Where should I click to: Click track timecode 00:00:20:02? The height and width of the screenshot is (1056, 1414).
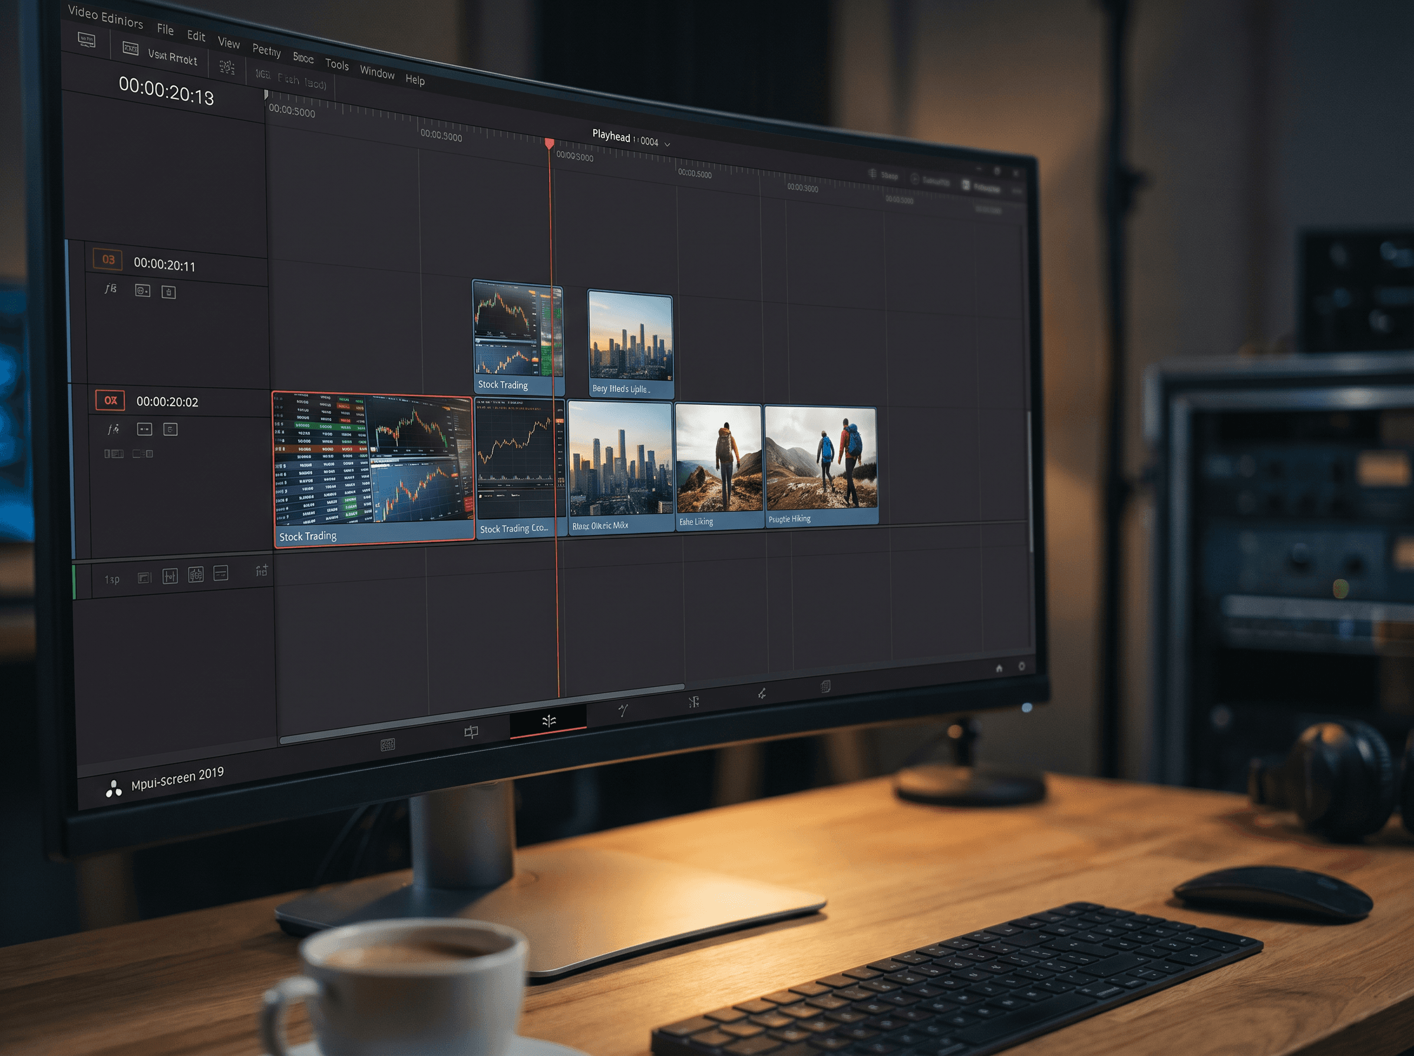[167, 401]
